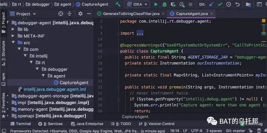Select the memory-agent module row
This screenshot has height=133, width=267.
pyautogui.click(x=50, y=109)
